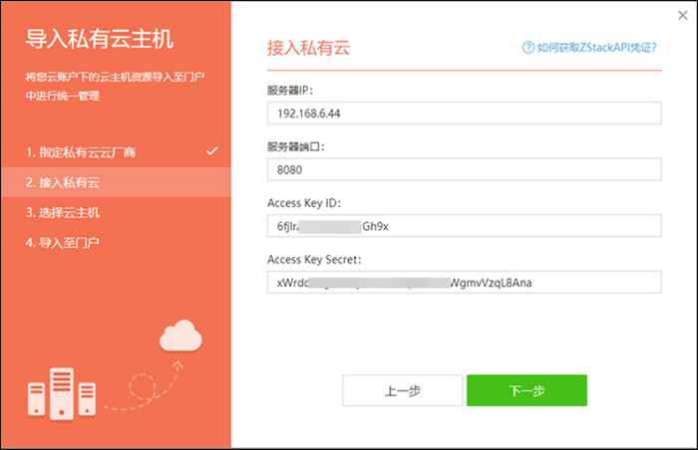Click the 导入私有云主机 dialog title

[100, 40]
